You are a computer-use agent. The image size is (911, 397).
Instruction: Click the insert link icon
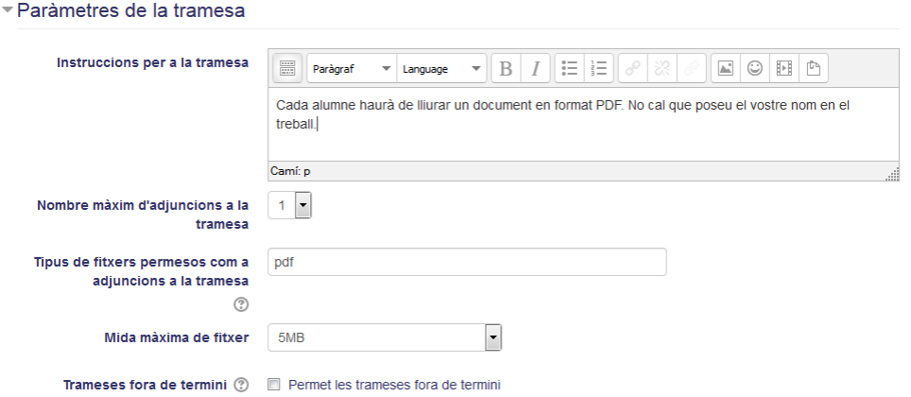point(633,69)
